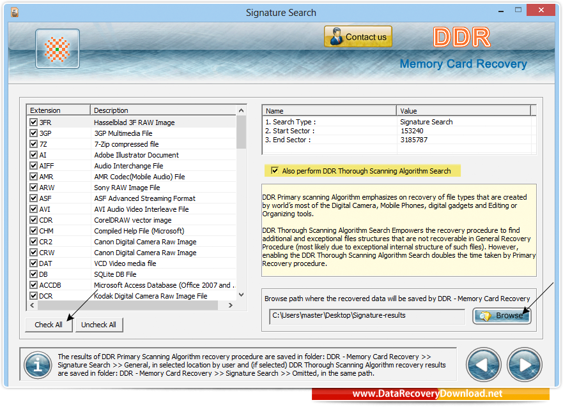Close the Signature Search window
Image resolution: width=563 pixels, height=407 pixels.
541,10
